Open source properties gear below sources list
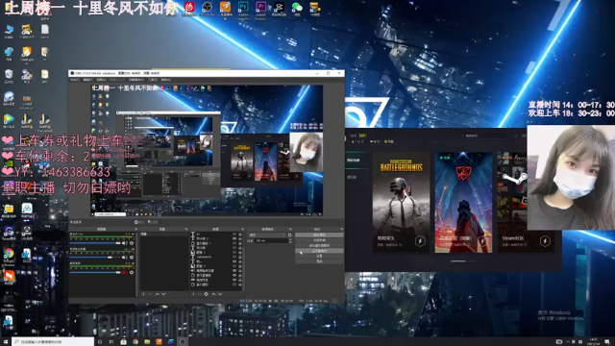Viewport: 615px width, 346px height. 206,294
